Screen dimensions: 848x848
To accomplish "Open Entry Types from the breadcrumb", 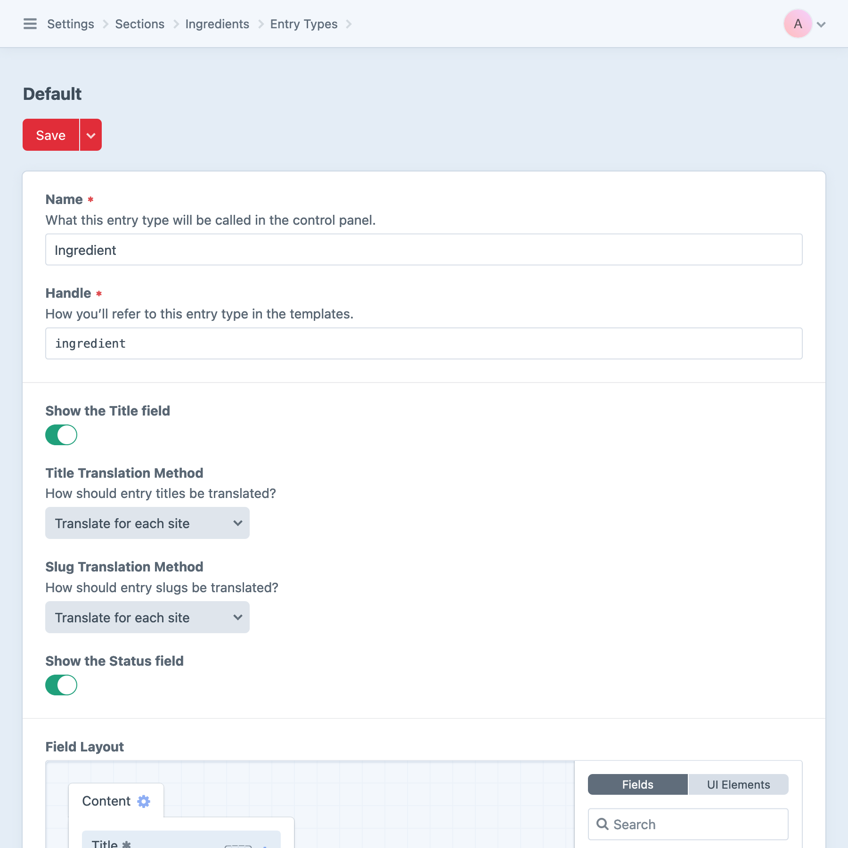I will pos(303,24).
